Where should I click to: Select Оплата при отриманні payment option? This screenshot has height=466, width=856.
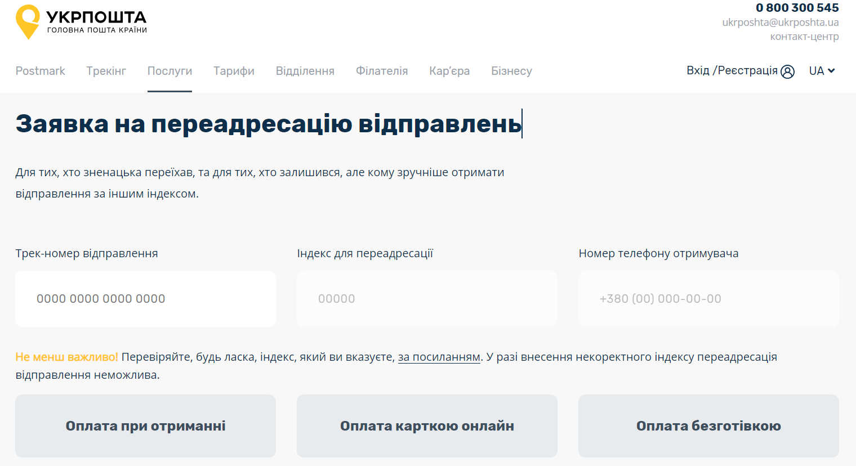[x=145, y=426]
